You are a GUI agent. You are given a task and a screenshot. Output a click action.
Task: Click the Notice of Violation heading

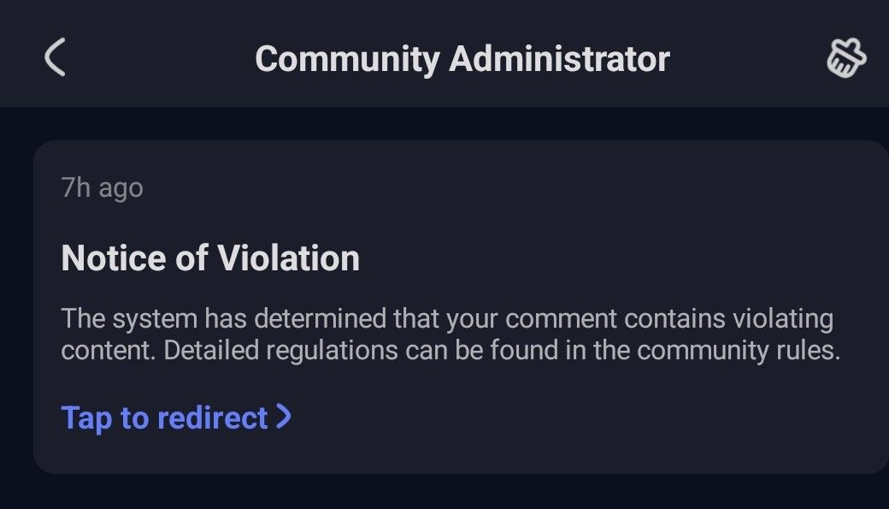pos(209,257)
